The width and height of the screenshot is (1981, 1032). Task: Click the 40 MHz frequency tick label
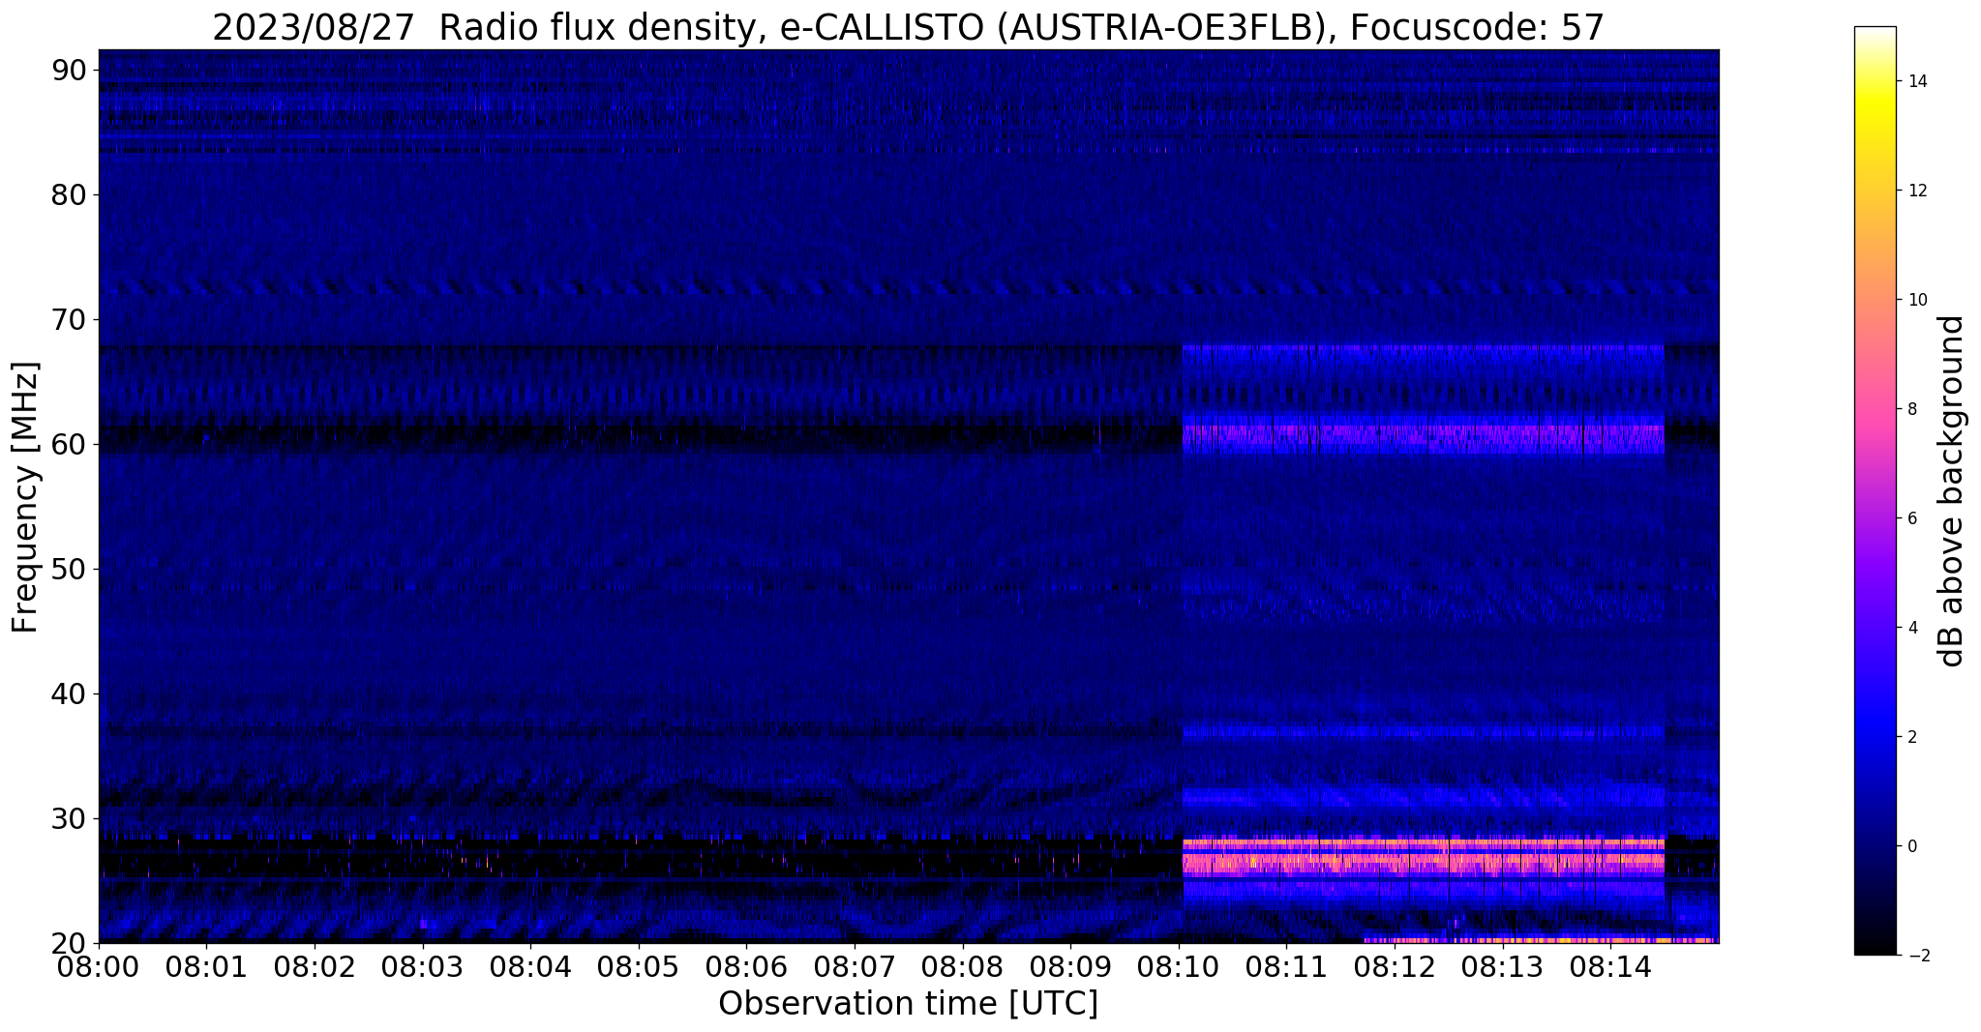pyautogui.click(x=70, y=693)
